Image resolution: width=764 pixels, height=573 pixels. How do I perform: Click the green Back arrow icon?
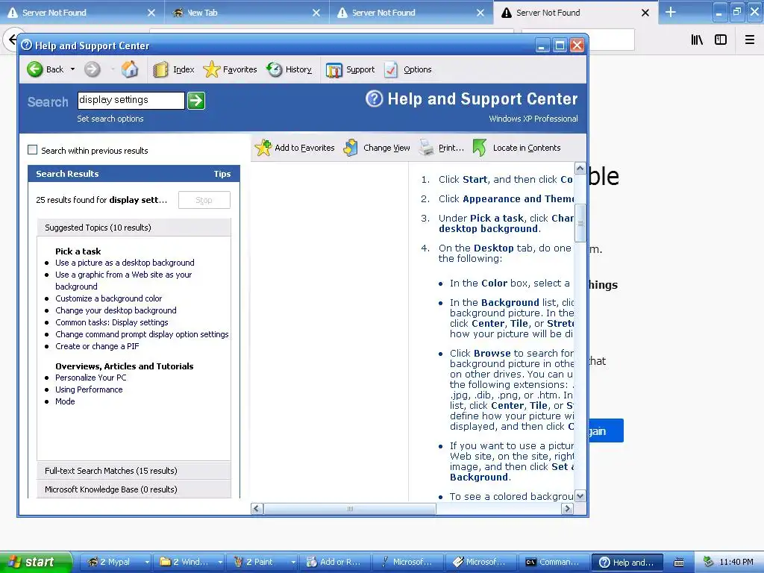point(34,69)
